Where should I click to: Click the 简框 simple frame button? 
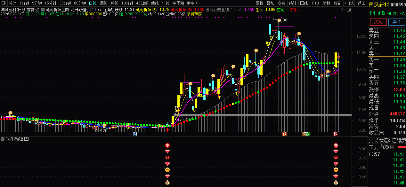pos(326,3)
